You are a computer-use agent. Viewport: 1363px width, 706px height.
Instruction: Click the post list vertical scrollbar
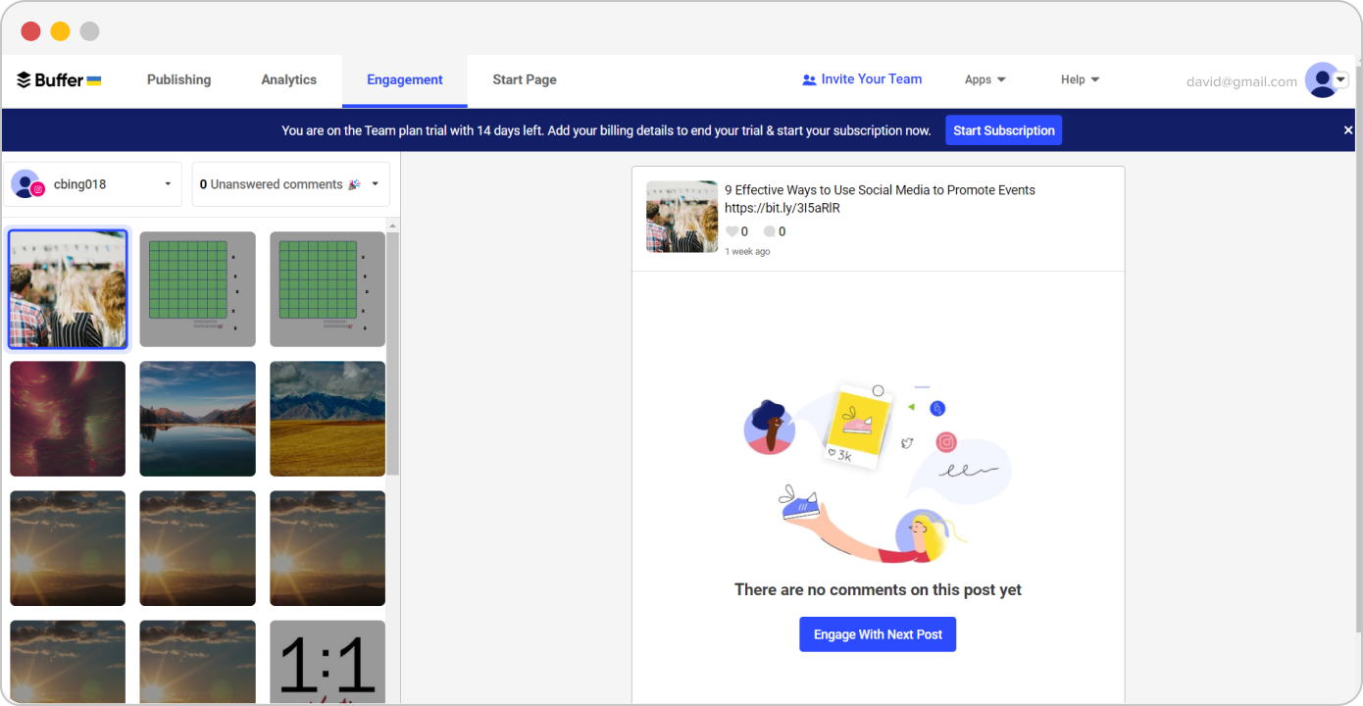point(392,353)
